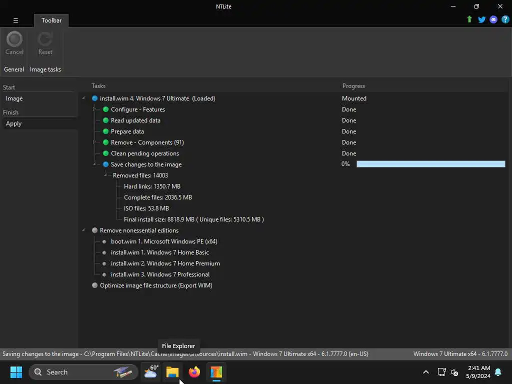
Task: Select Clean pending operations task row
Action: (x=144, y=153)
